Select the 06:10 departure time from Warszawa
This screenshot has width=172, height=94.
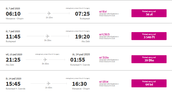pyautogui.click(x=13, y=14)
